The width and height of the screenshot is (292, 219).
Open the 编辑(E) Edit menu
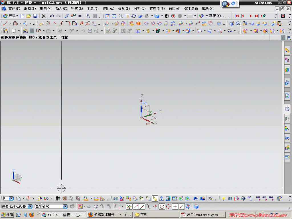pos(30,9)
